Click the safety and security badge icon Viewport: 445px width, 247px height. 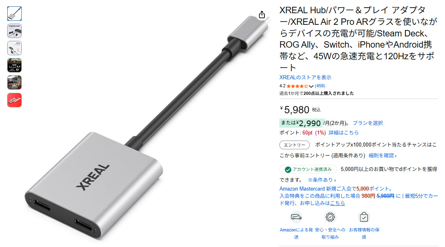[330, 217]
